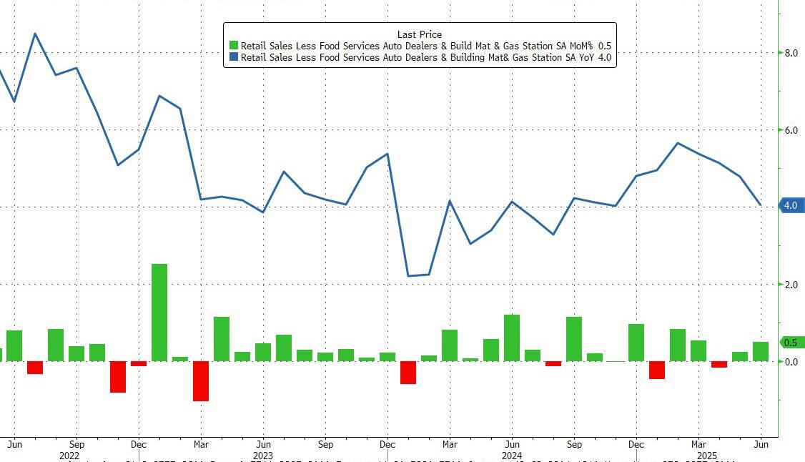
Task: Select the MoM% retail sales legend entry
Action: [x=425, y=46]
